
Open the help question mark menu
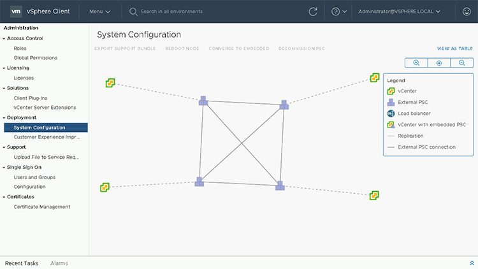click(339, 11)
